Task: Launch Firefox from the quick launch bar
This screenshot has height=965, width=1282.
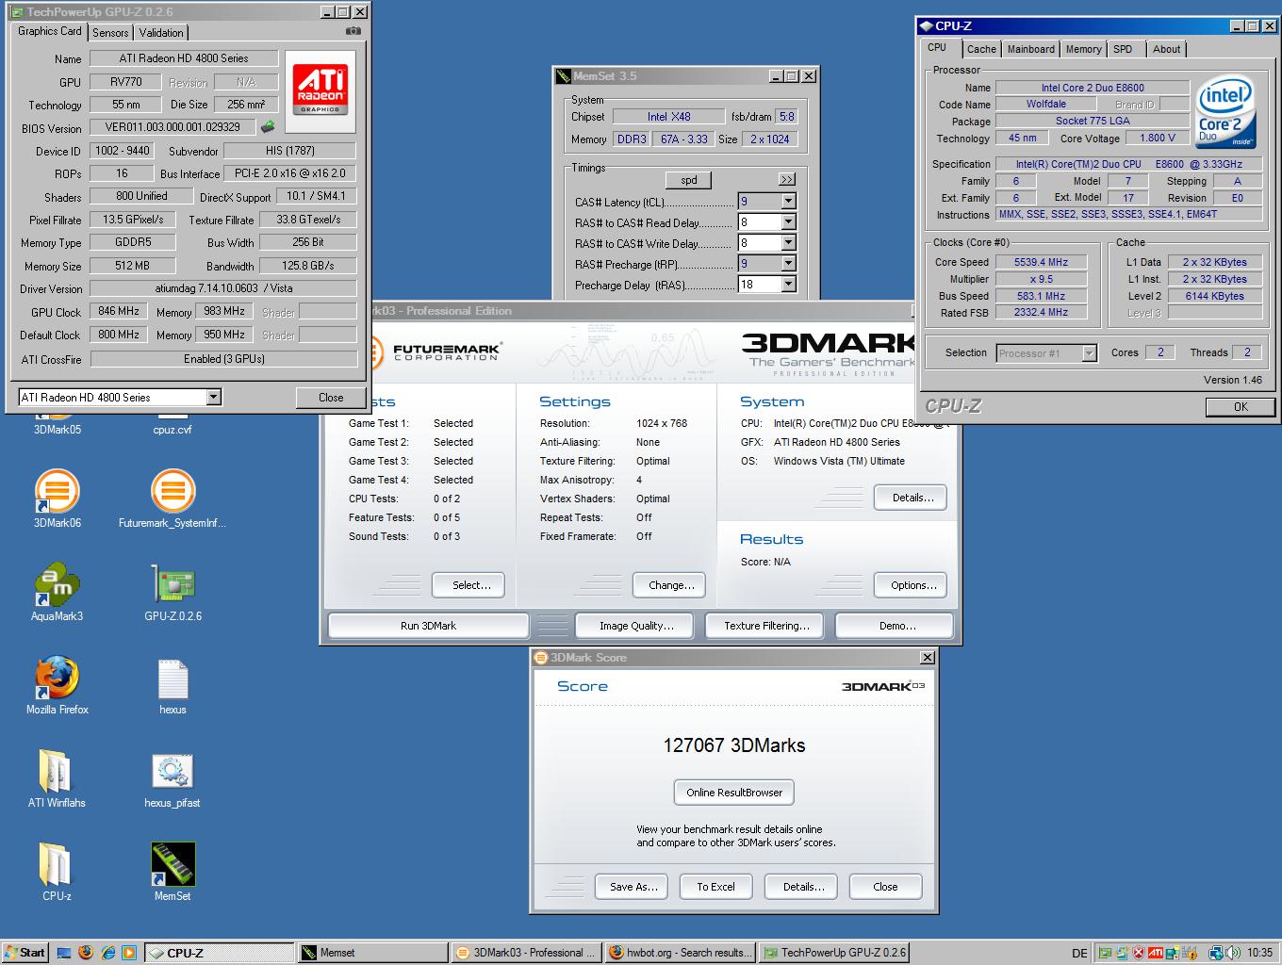Action: point(86,953)
